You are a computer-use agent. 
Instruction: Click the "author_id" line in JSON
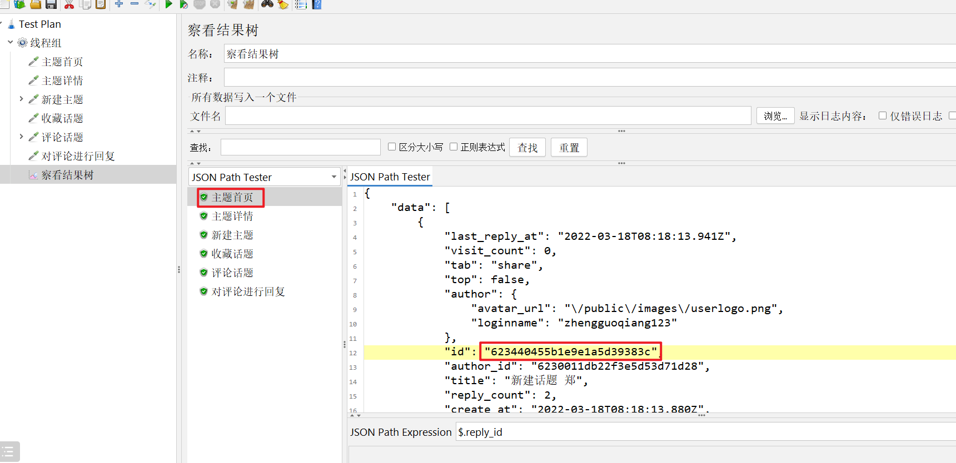[577, 366]
